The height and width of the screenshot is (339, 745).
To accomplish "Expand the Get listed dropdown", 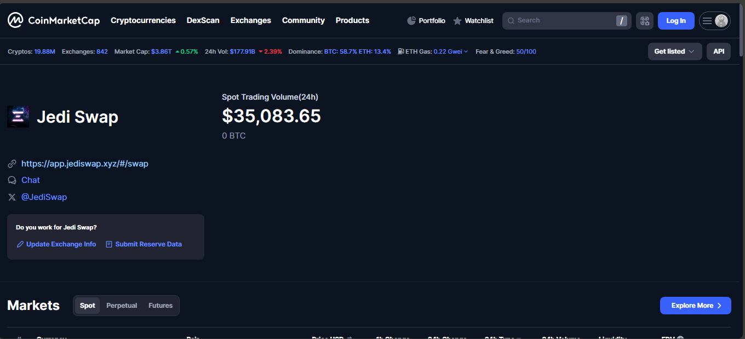I will tap(674, 51).
